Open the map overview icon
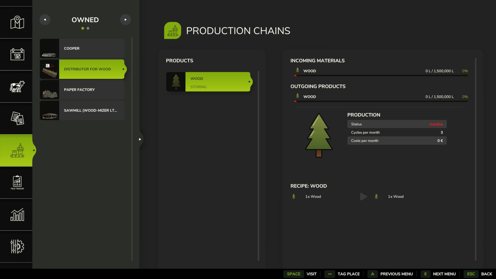The height and width of the screenshot is (279, 496). (17, 22)
